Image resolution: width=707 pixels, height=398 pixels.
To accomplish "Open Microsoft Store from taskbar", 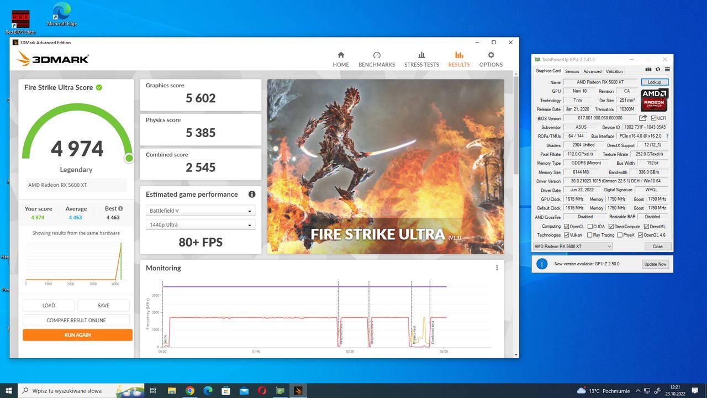I will tap(226, 390).
